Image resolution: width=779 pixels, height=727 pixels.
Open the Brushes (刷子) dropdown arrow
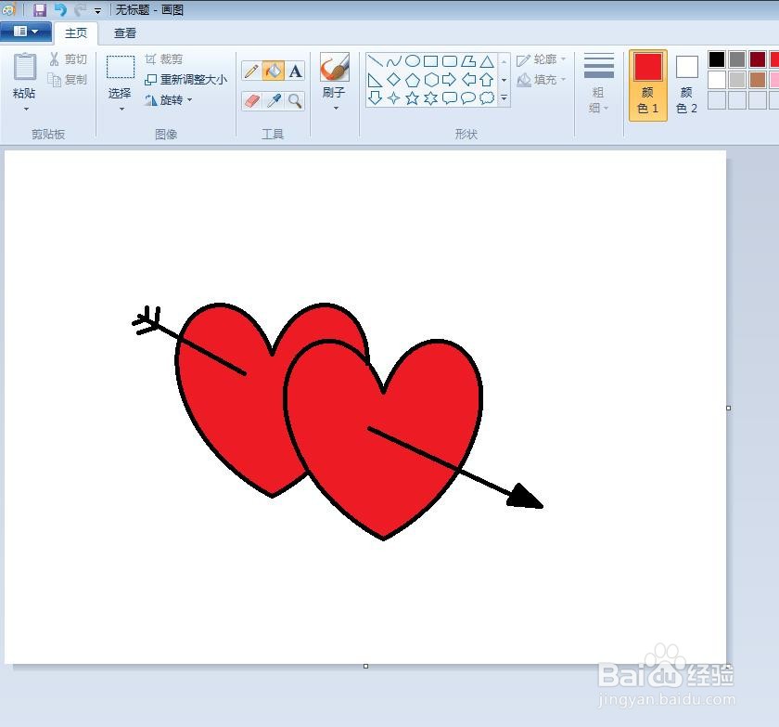pyautogui.click(x=336, y=108)
